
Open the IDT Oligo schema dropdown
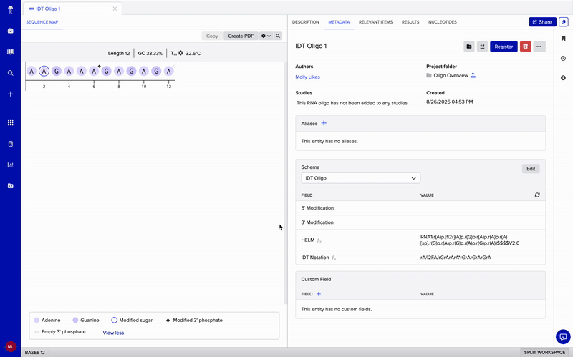coord(361,178)
